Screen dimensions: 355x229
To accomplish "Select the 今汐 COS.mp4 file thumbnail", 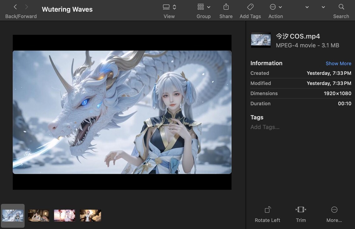I will pyautogui.click(x=261, y=39).
